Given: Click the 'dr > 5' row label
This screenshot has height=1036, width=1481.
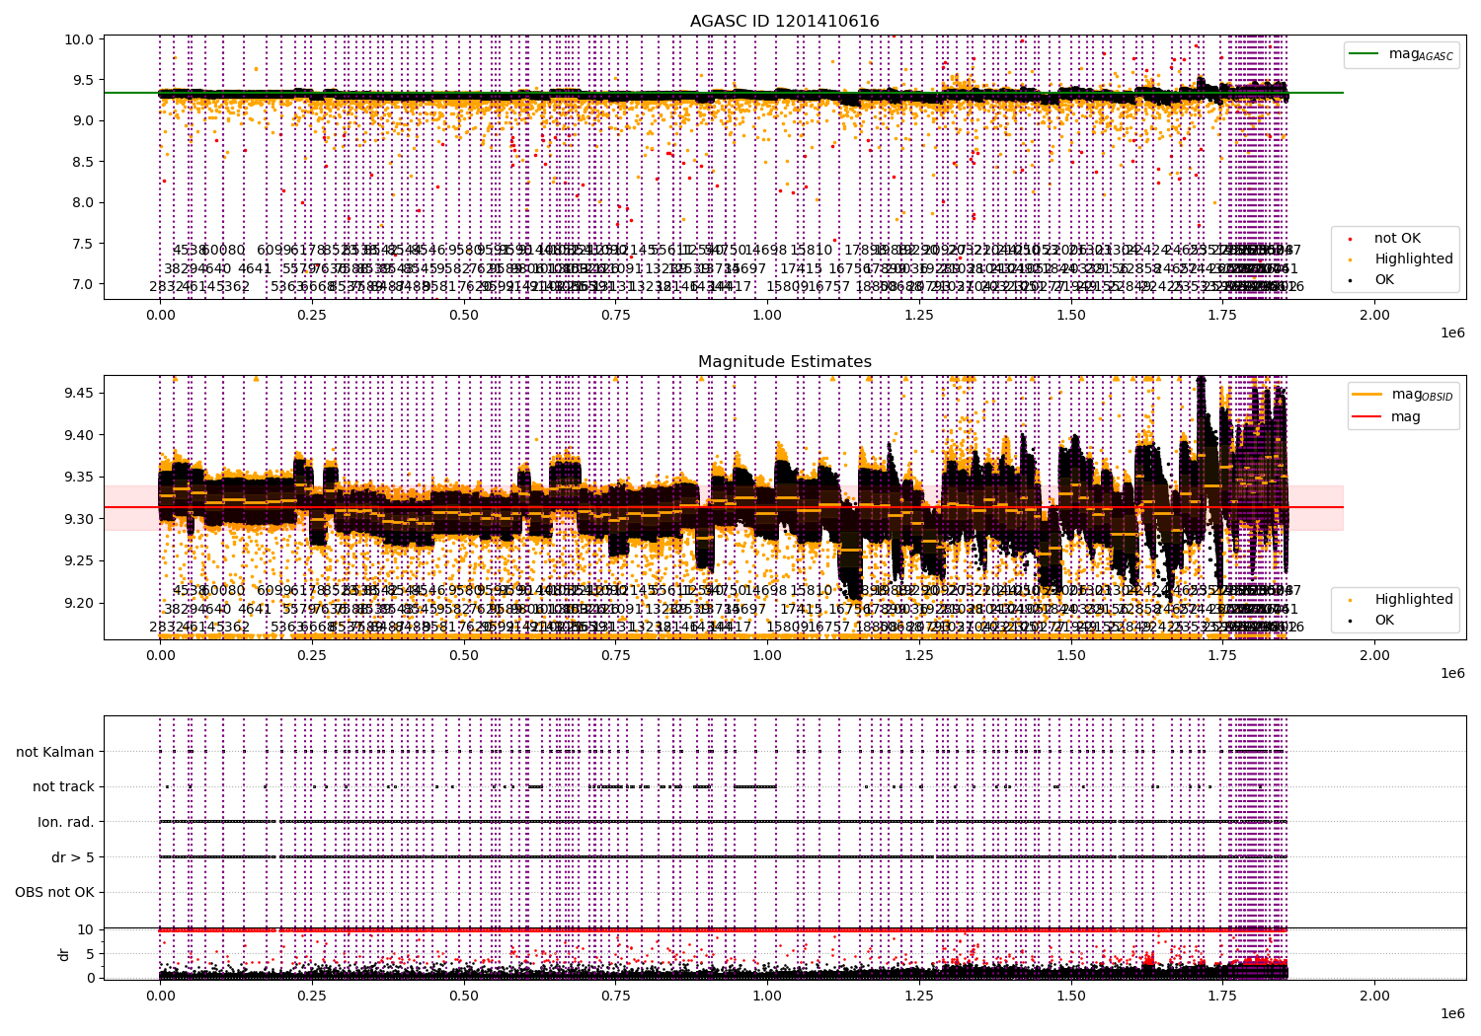Looking at the screenshot, I should pyautogui.click(x=73, y=857).
